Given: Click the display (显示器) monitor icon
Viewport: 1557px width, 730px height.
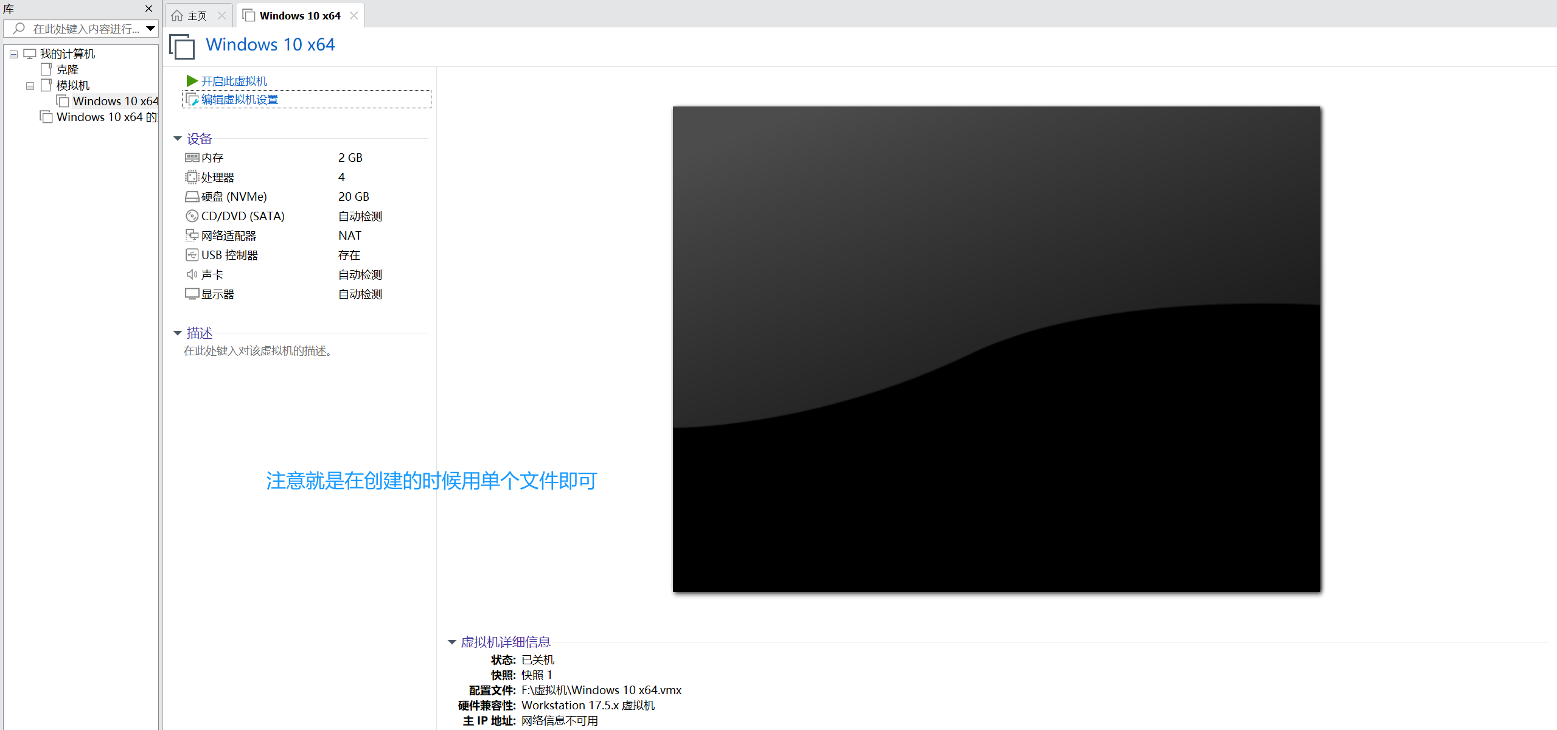Looking at the screenshot, I should tap(192, 294).
